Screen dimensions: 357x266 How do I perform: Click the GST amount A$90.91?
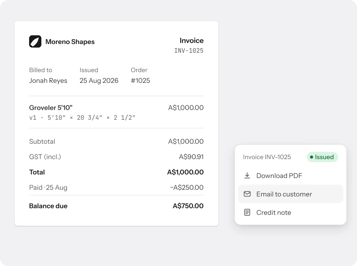point(191,157)
